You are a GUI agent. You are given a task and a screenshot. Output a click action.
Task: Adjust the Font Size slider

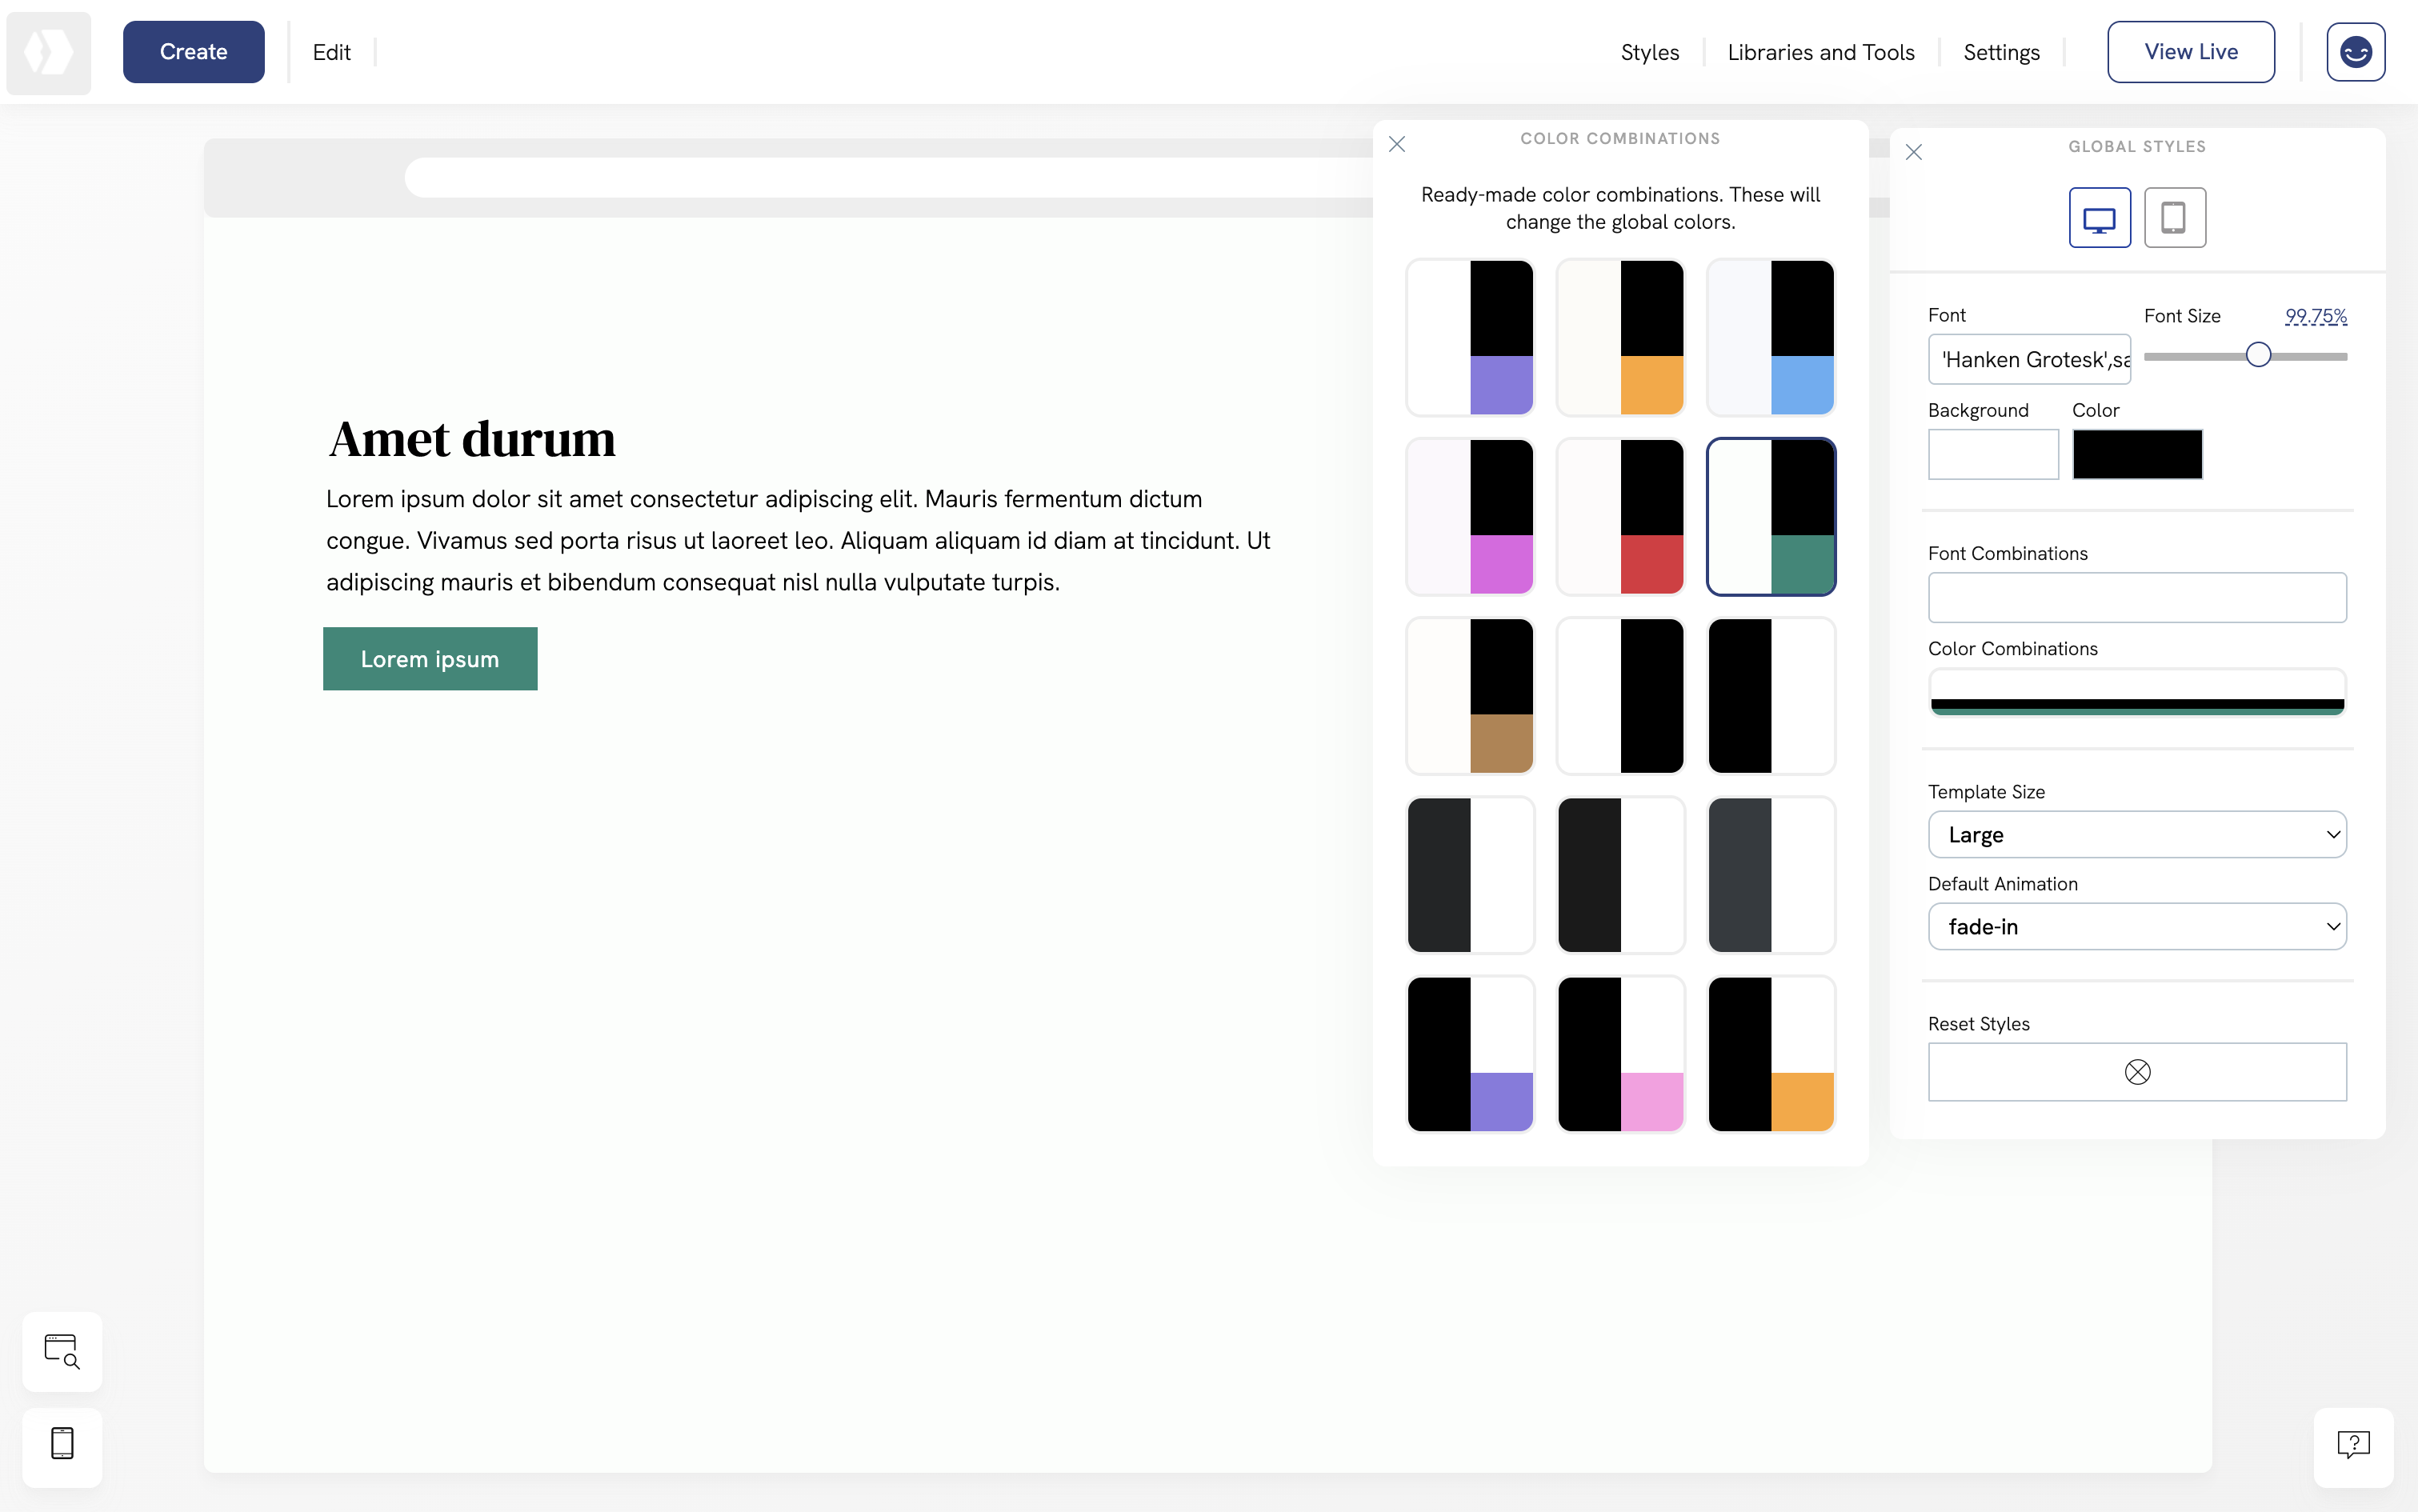[x=2258, y=353]
